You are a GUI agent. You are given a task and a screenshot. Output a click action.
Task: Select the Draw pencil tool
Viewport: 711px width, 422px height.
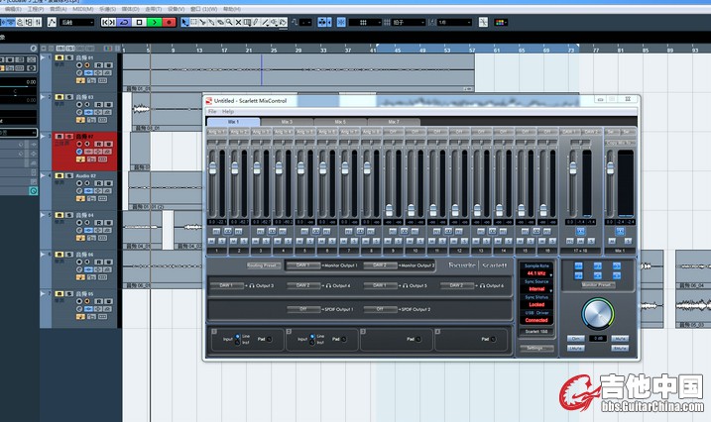pyautogui.click(x=256, y=22)
